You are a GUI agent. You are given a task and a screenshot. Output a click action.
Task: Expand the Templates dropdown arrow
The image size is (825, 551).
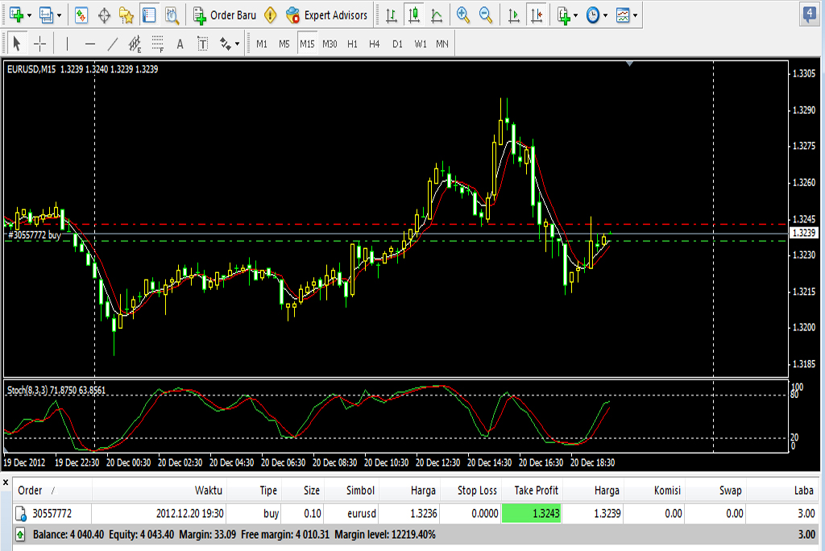click(636, 16)
